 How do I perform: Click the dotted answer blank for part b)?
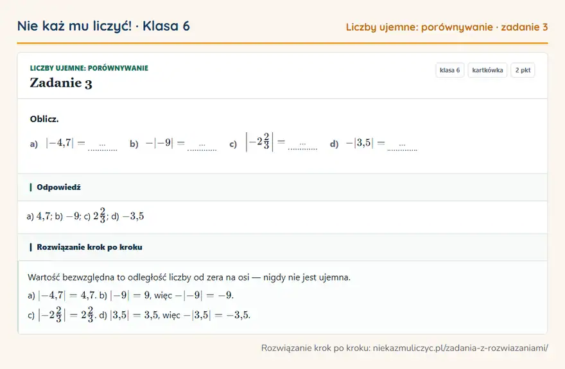[x=202, y=146]
